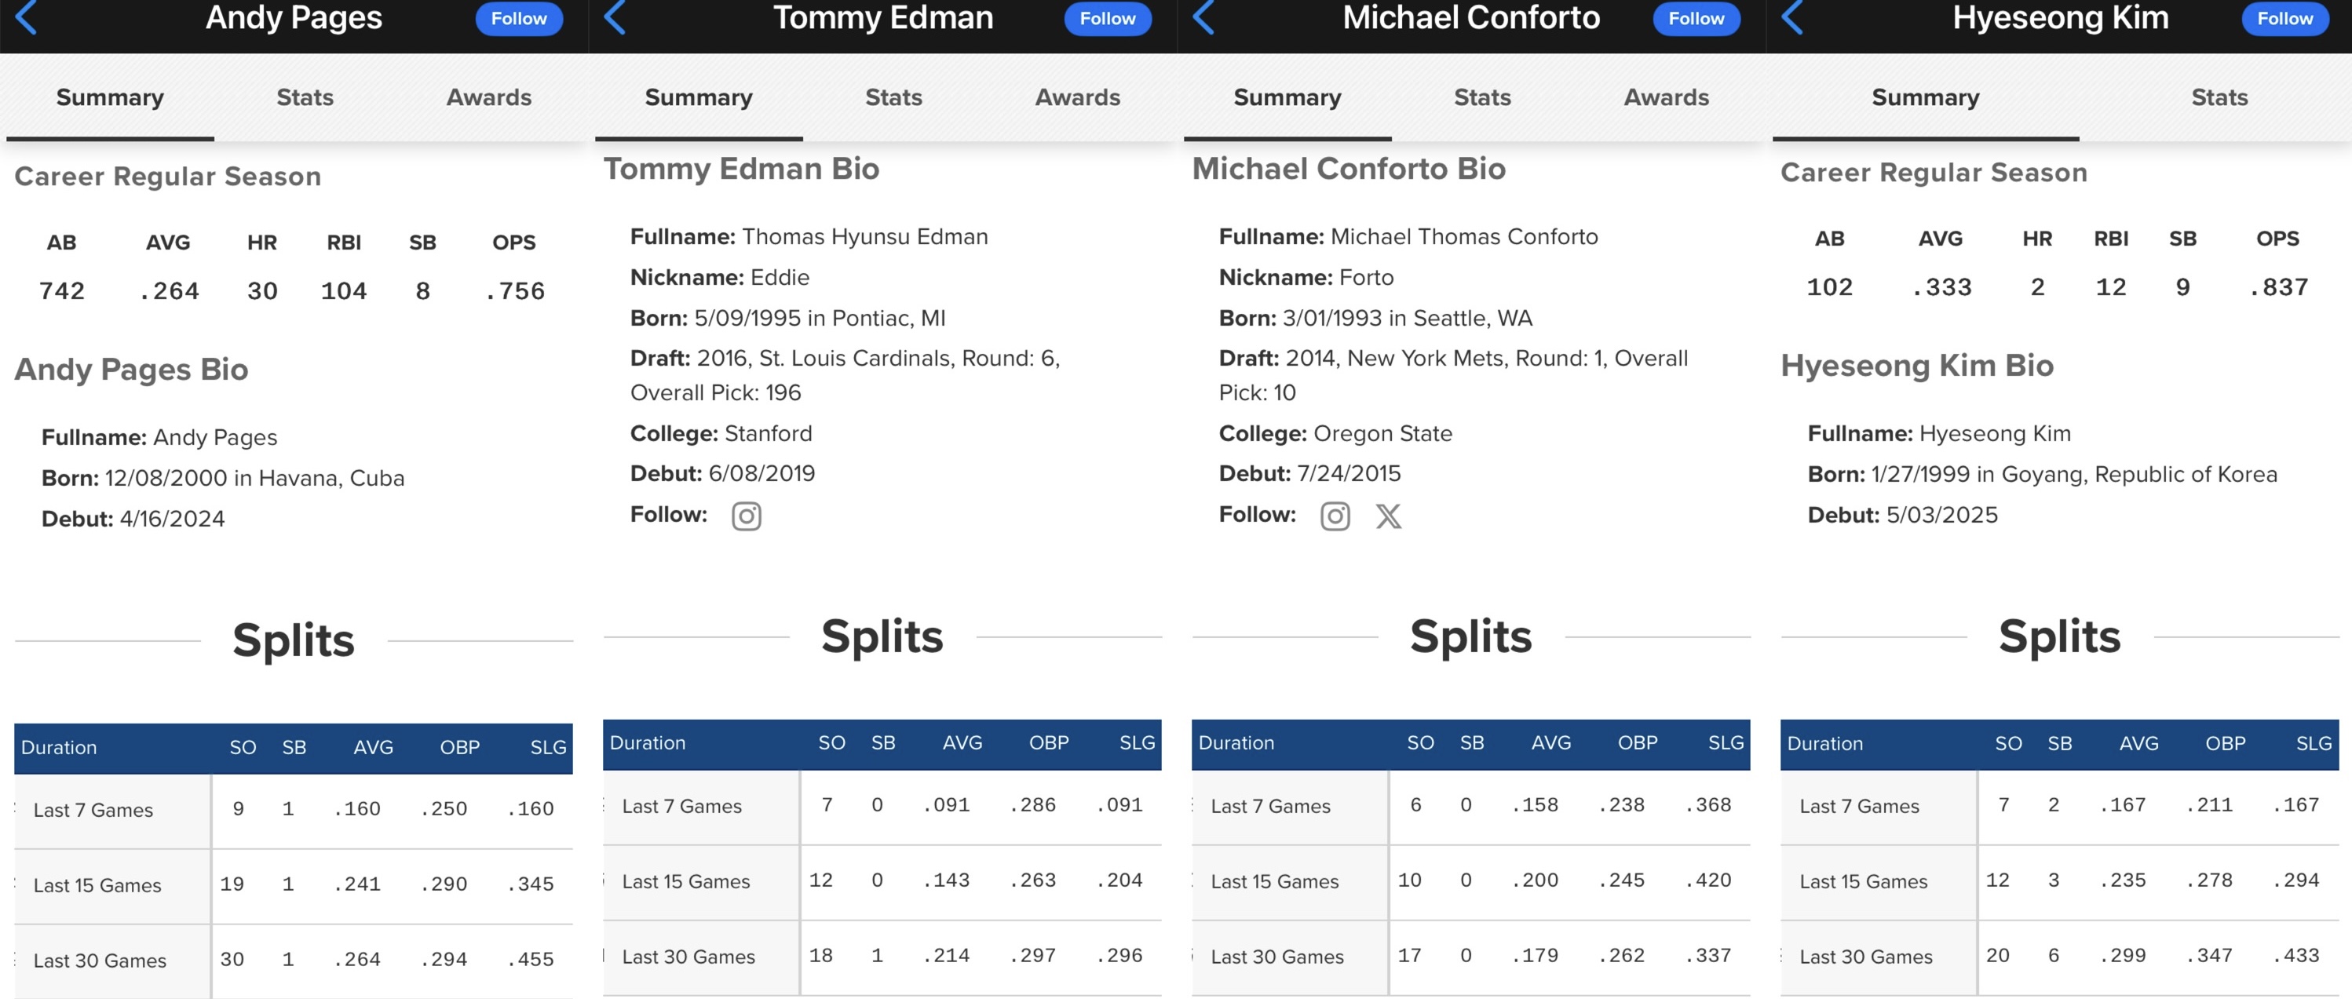This screenshot has width=2352, height=999.
Task: Follow Michael Conforto
Action: 1696,18
